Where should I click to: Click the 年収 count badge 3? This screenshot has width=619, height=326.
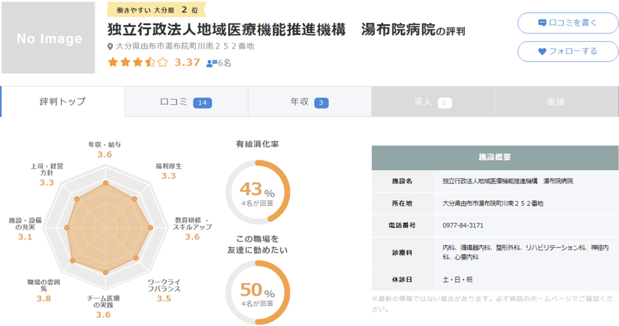pyautogui.click(x=322, y=103)
